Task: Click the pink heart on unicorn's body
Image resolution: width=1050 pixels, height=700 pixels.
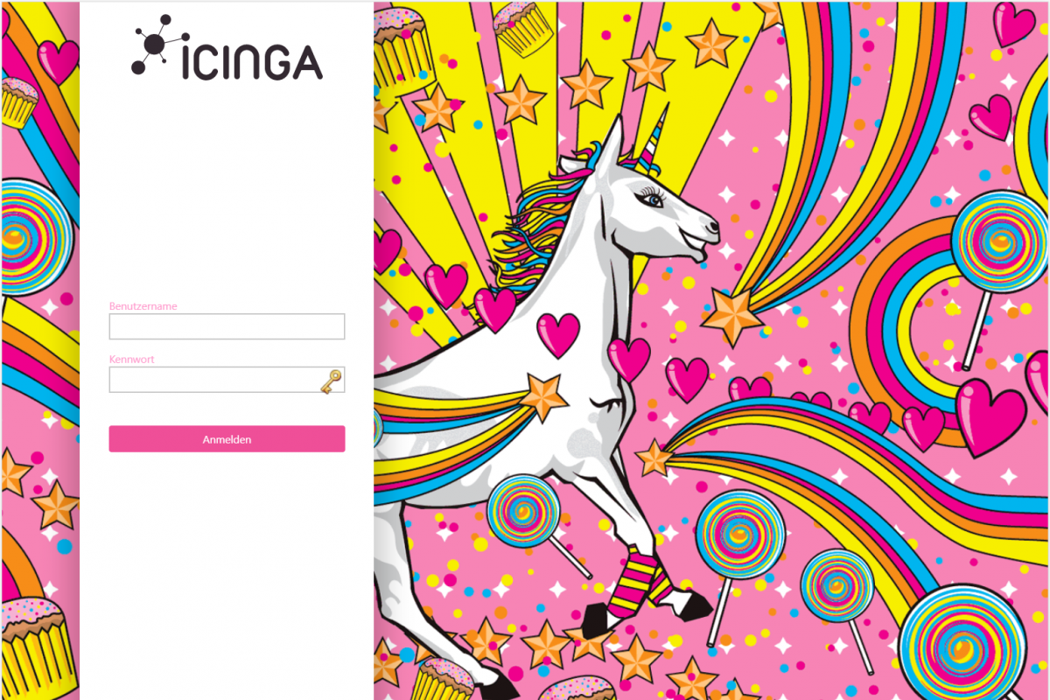Action: tap(558, 334)
